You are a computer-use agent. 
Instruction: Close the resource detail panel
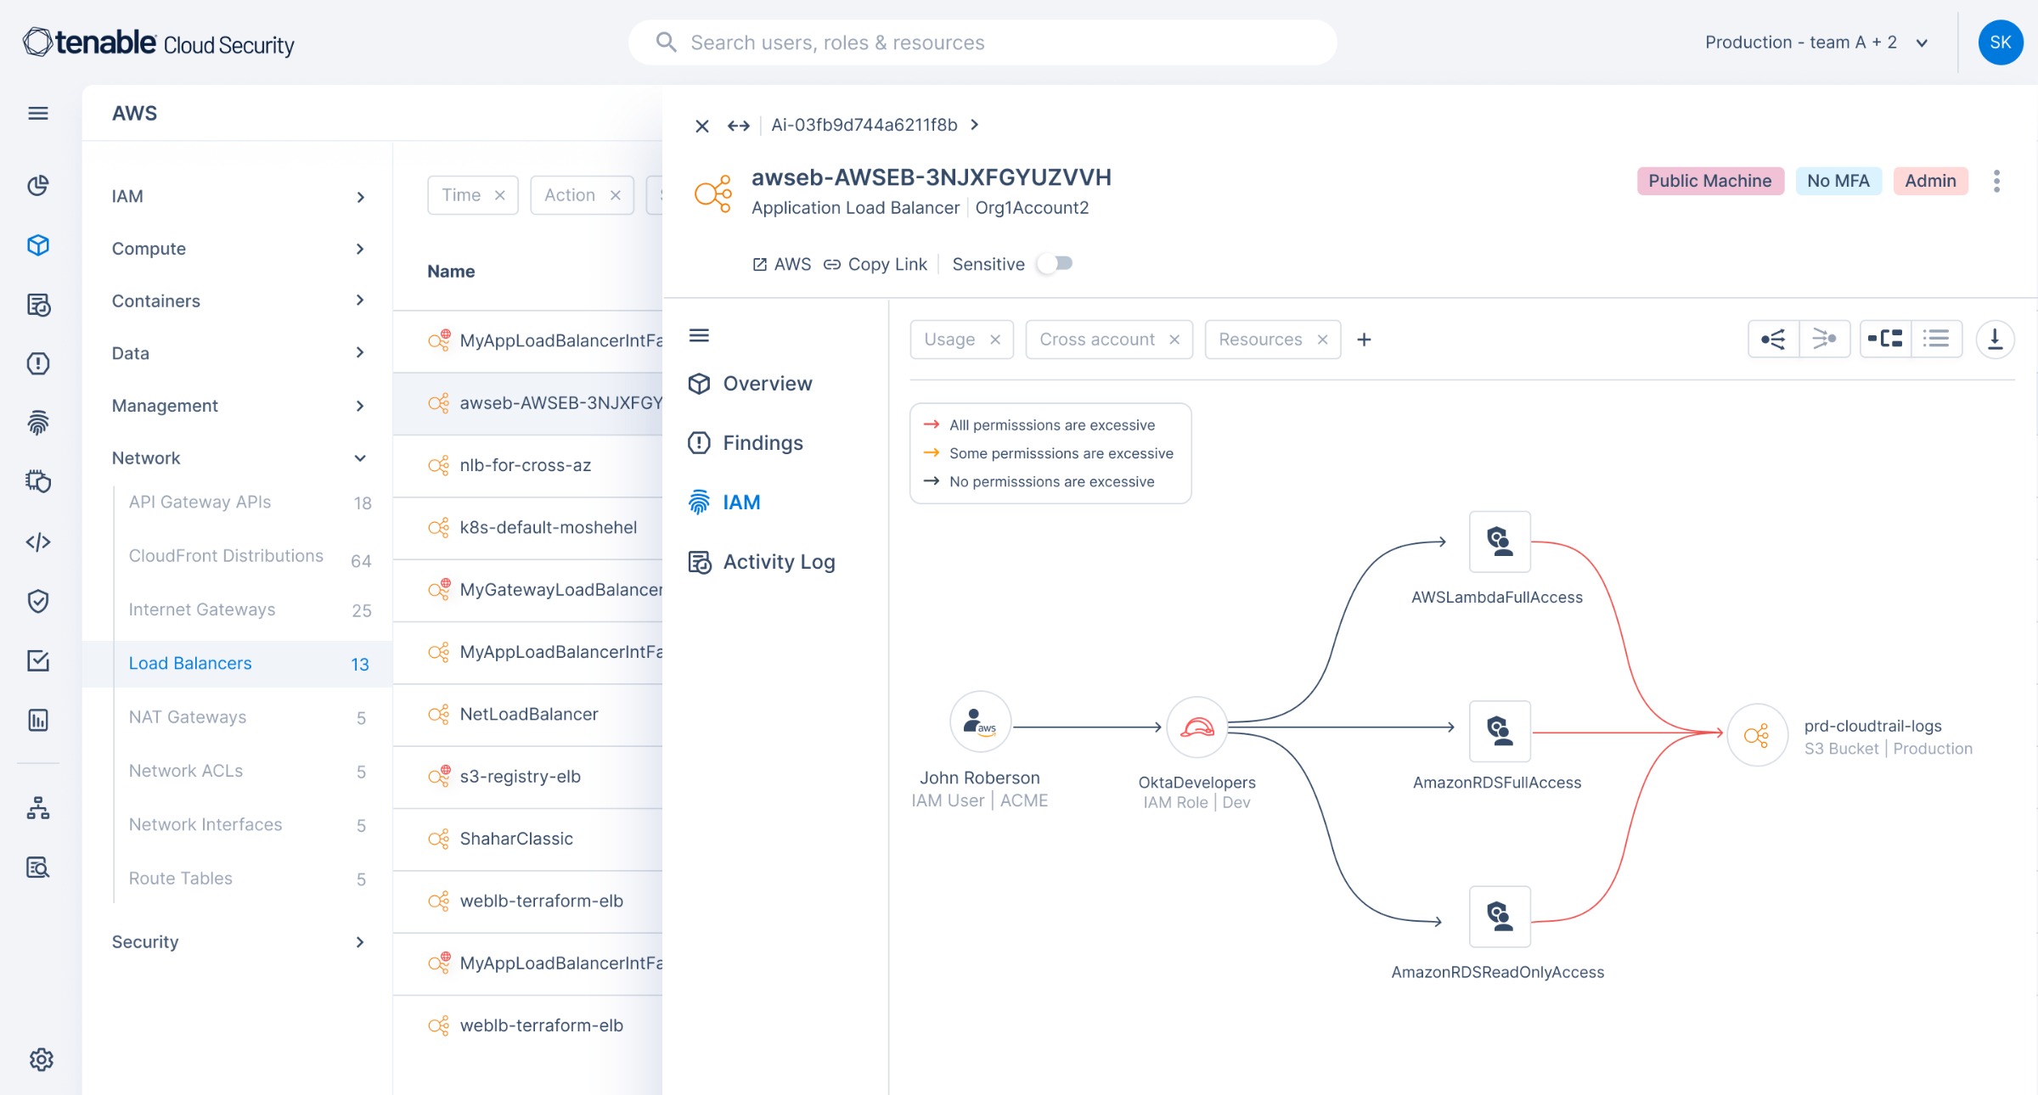(702, 126)
